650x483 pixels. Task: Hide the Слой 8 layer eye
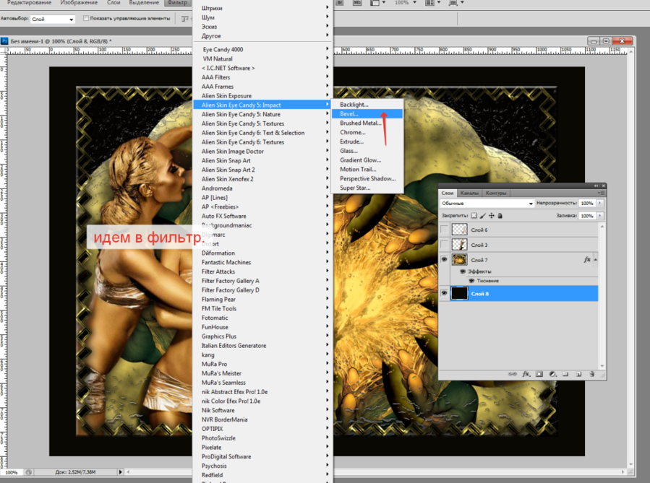pos(445,293)
